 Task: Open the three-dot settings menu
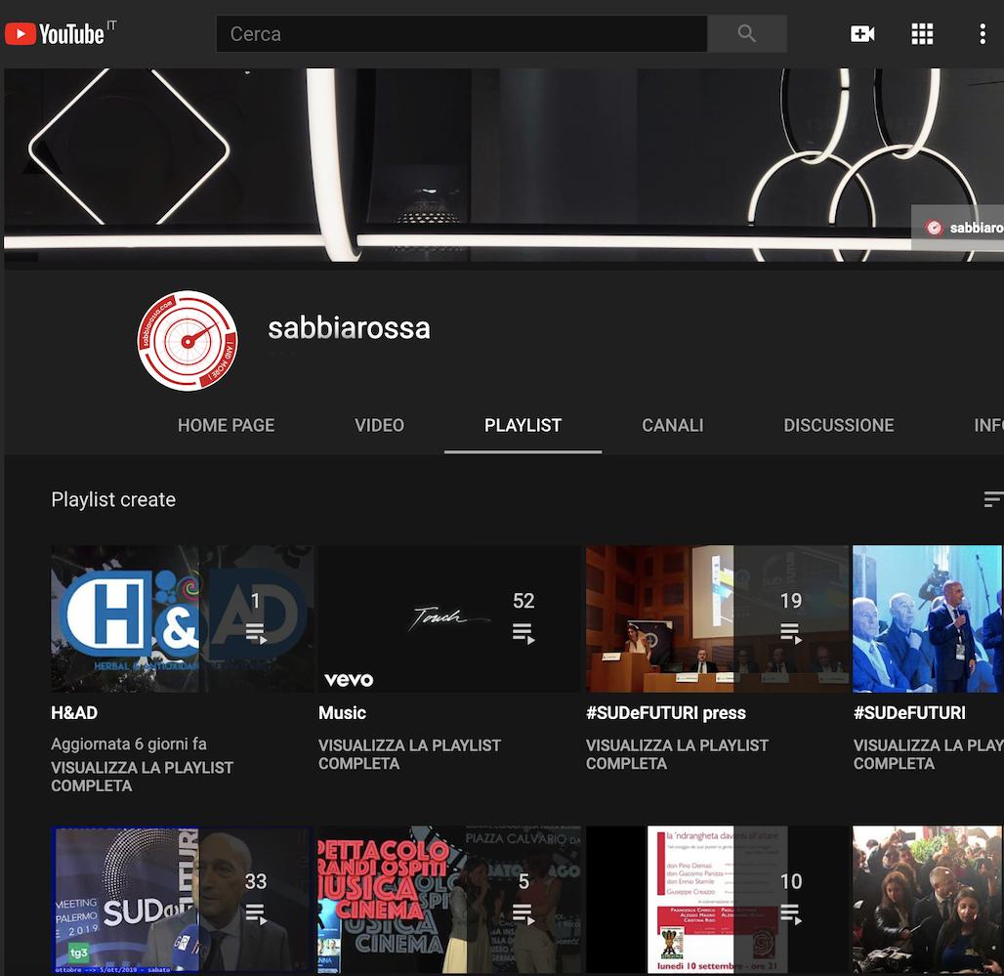[983, 34]
